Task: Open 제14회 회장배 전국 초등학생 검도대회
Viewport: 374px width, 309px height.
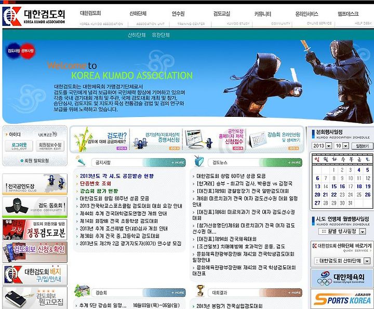Action: point(119,221)
